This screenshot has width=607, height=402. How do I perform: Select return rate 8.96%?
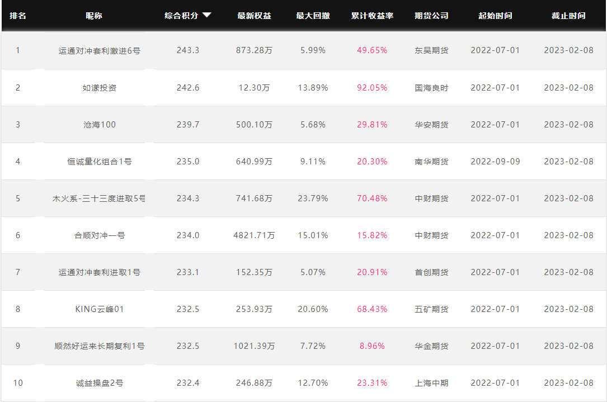coord(372,346)
